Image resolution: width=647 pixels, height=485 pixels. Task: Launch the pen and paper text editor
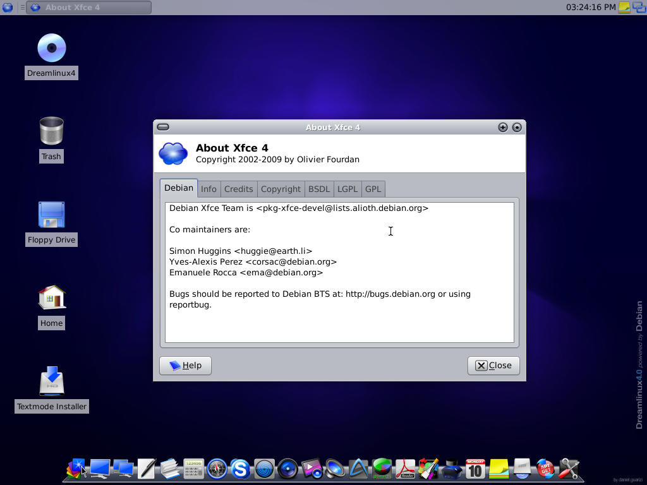(147, 469)
